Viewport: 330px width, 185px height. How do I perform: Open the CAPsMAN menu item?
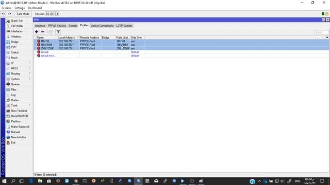[17, 26]
